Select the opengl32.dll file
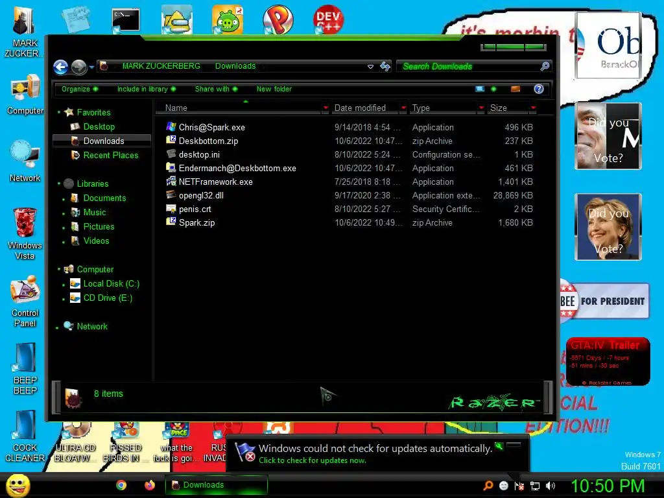Viewport: 664px width, 498px height. [201, 196]
